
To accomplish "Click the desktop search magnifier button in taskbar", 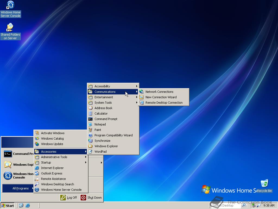I will click(x=244, y=205).
